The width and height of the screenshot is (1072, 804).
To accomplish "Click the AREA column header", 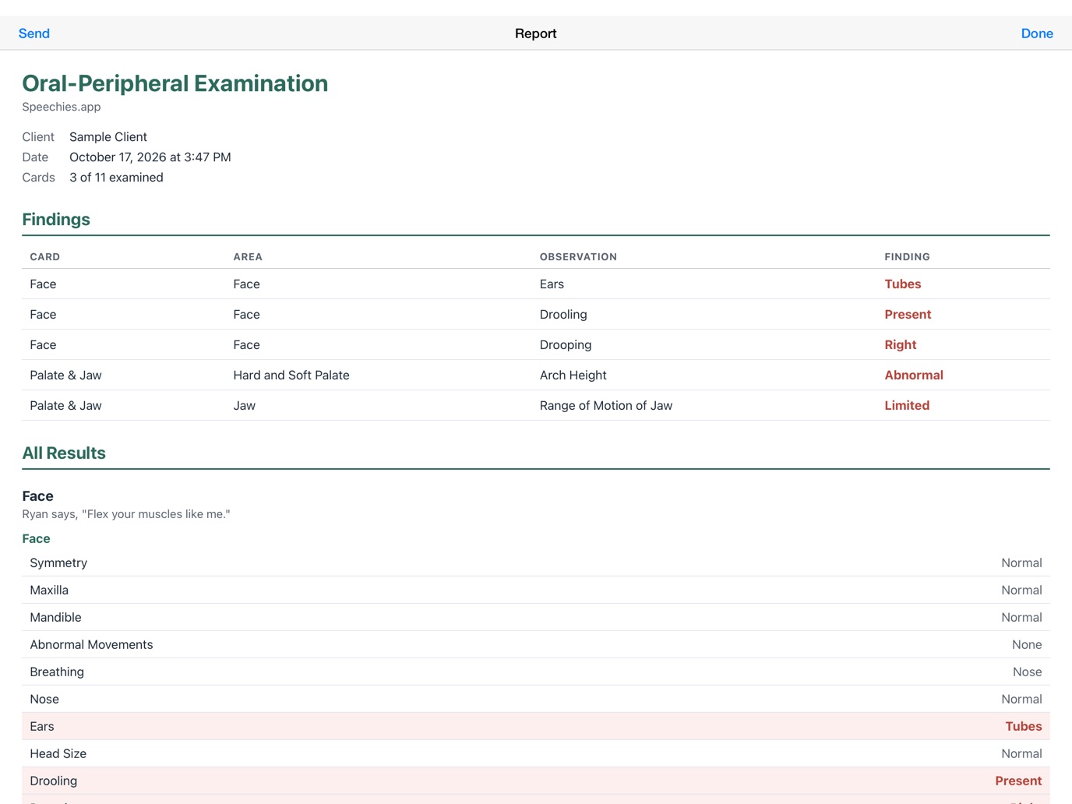I will click(248, 257).
